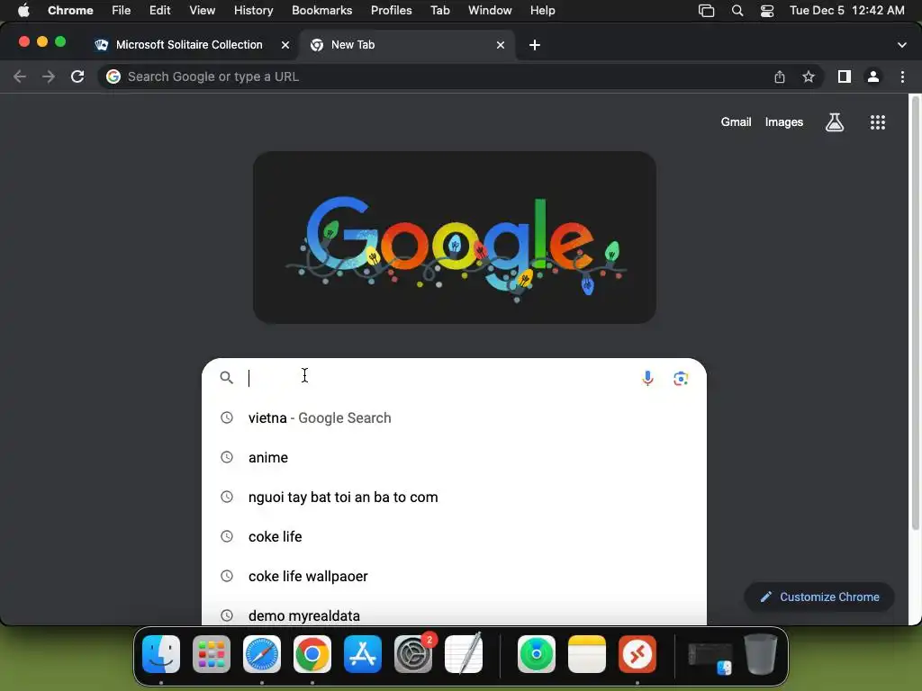Open the App Store from Dock

point(363,654)
